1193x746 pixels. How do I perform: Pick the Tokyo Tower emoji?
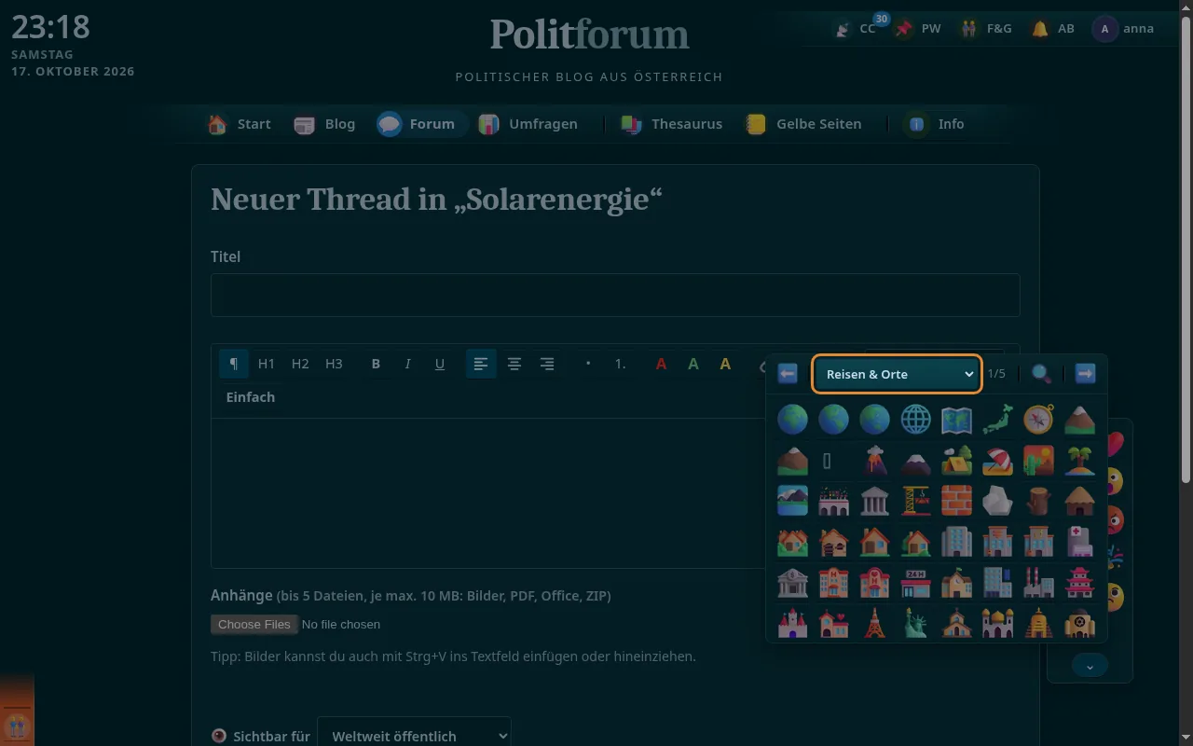pos(874,622)
